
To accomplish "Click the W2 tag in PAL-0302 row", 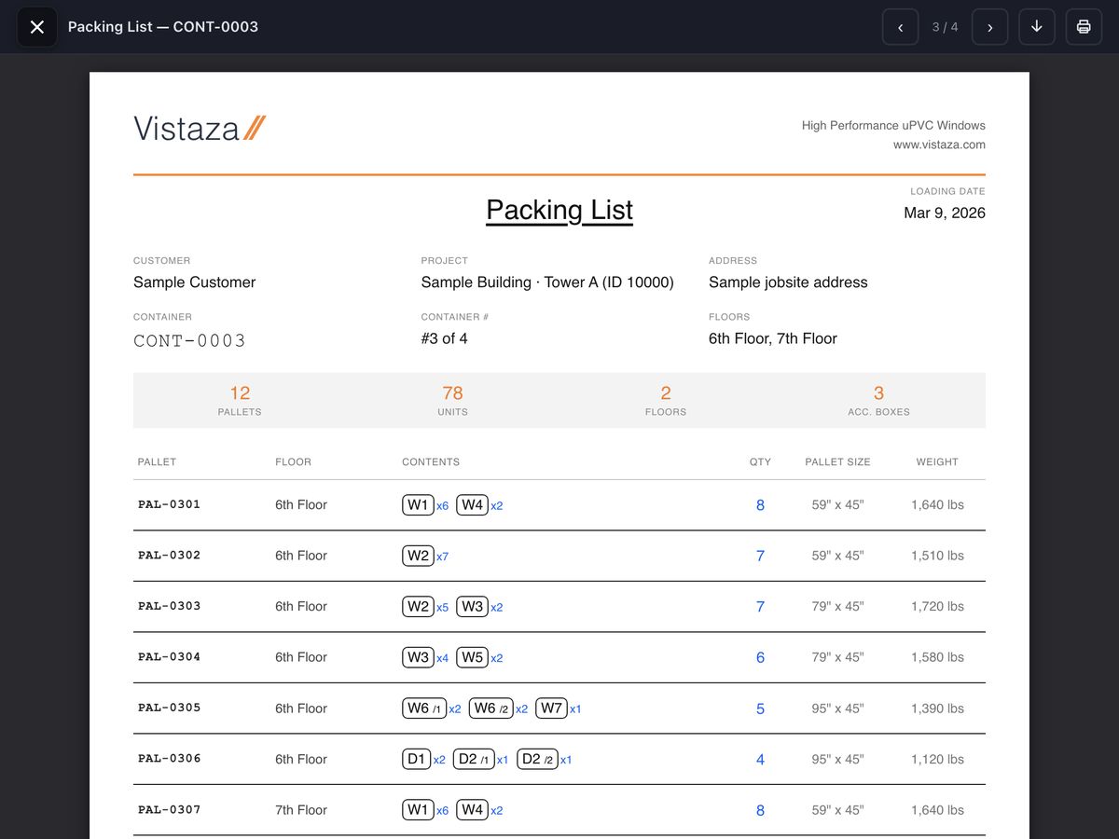I will 418,556.
